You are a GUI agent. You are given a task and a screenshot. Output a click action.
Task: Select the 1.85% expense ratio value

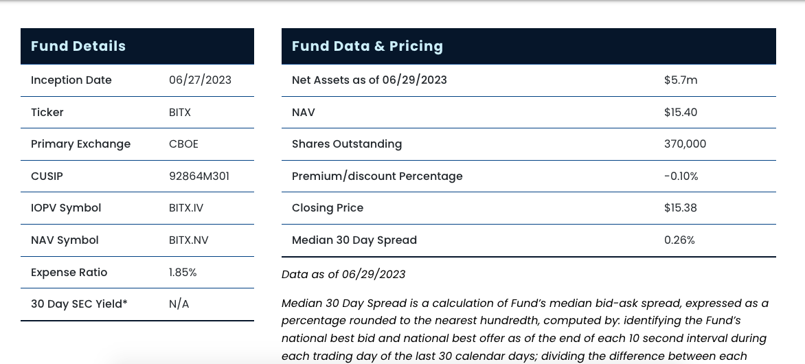click(183, 272)
